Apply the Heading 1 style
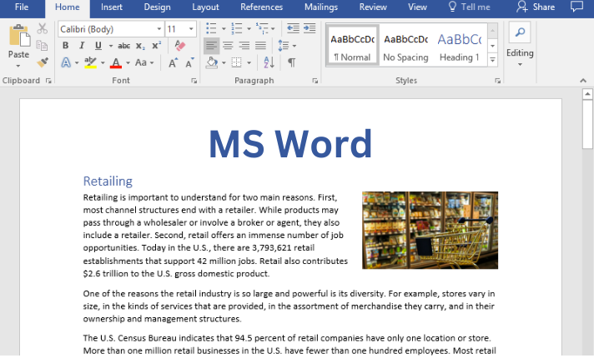Viewport: 594px width, 358px height. coord(459,46)
